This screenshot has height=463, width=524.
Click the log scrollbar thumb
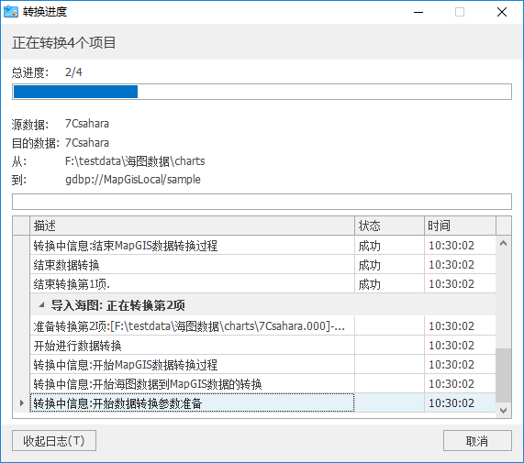(503, 375)
